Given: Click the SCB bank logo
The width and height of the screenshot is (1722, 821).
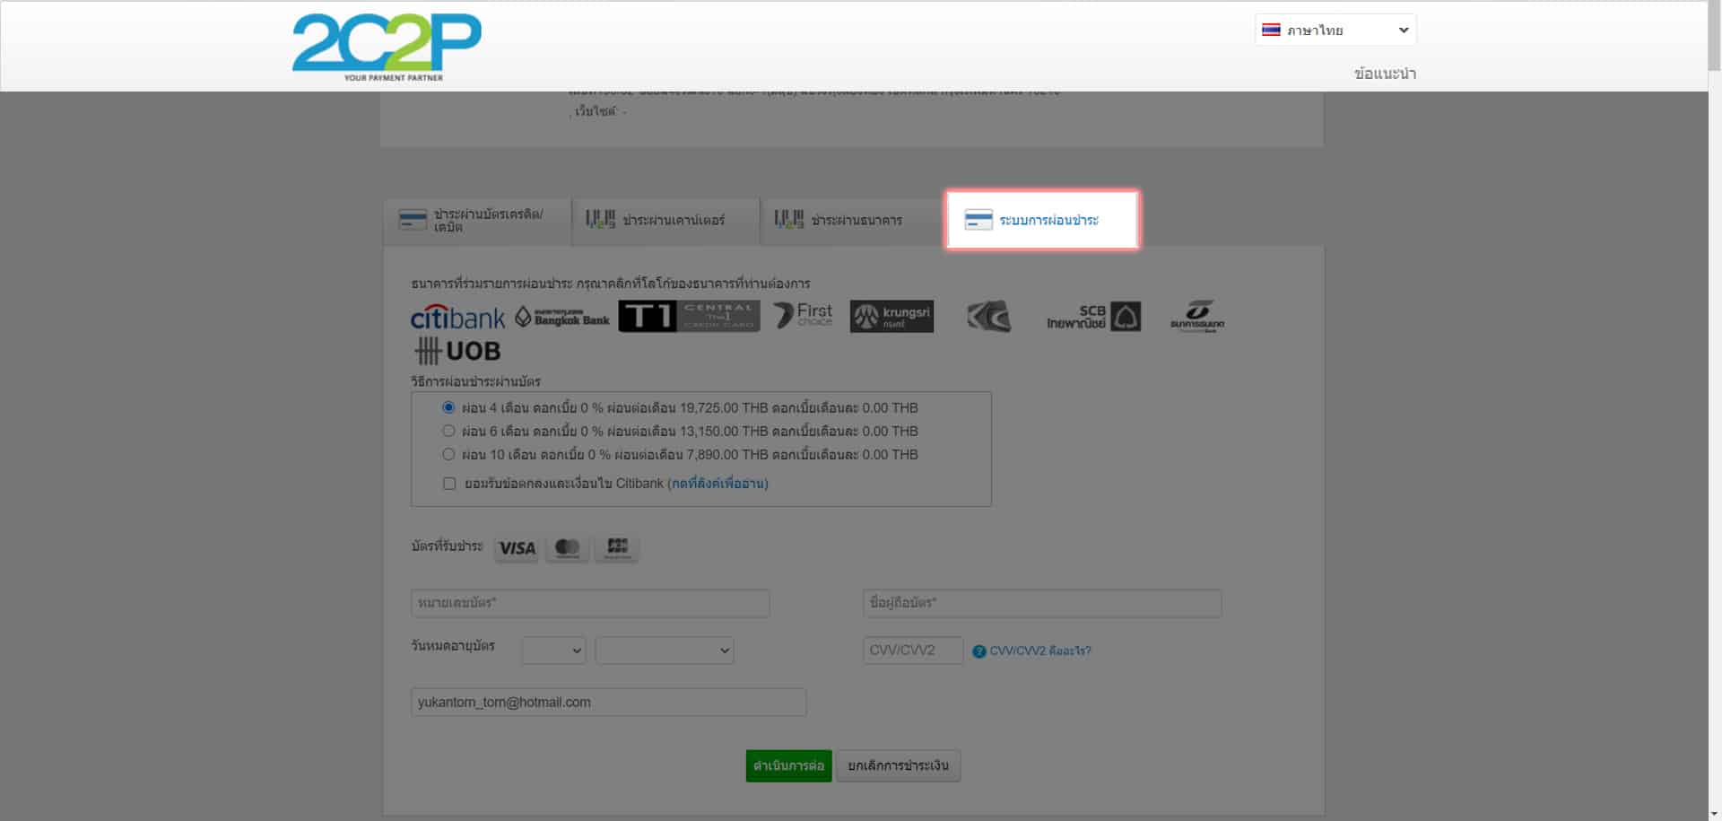Looking at the screenshot, I should [x=1093, y=317].
